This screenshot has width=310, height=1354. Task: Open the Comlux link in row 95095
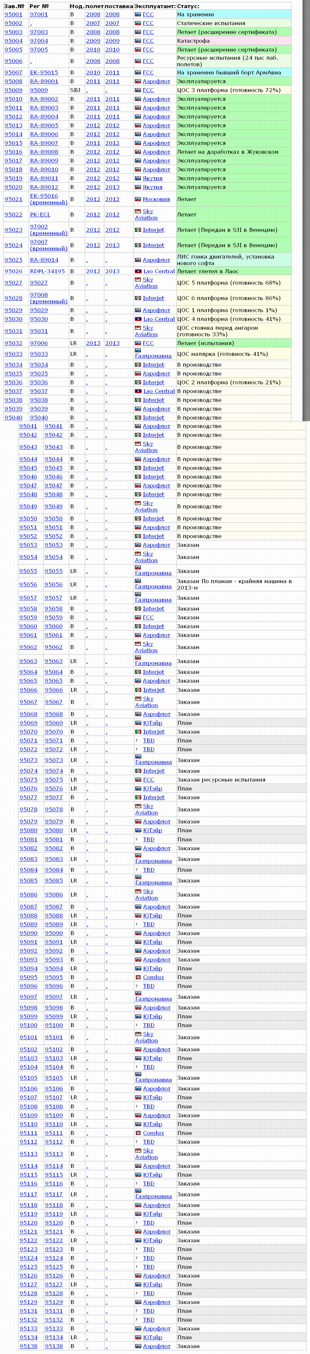154,978
